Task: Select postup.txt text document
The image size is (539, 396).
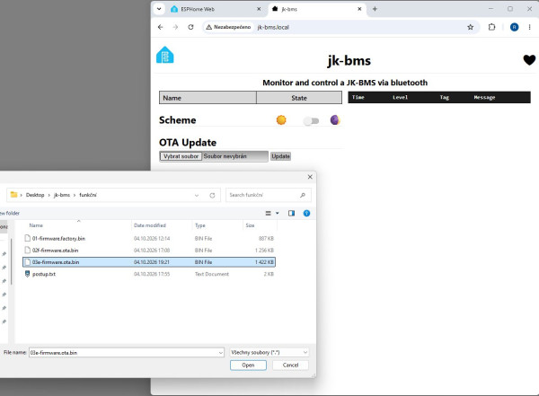Action: click(x=149, y=274)
